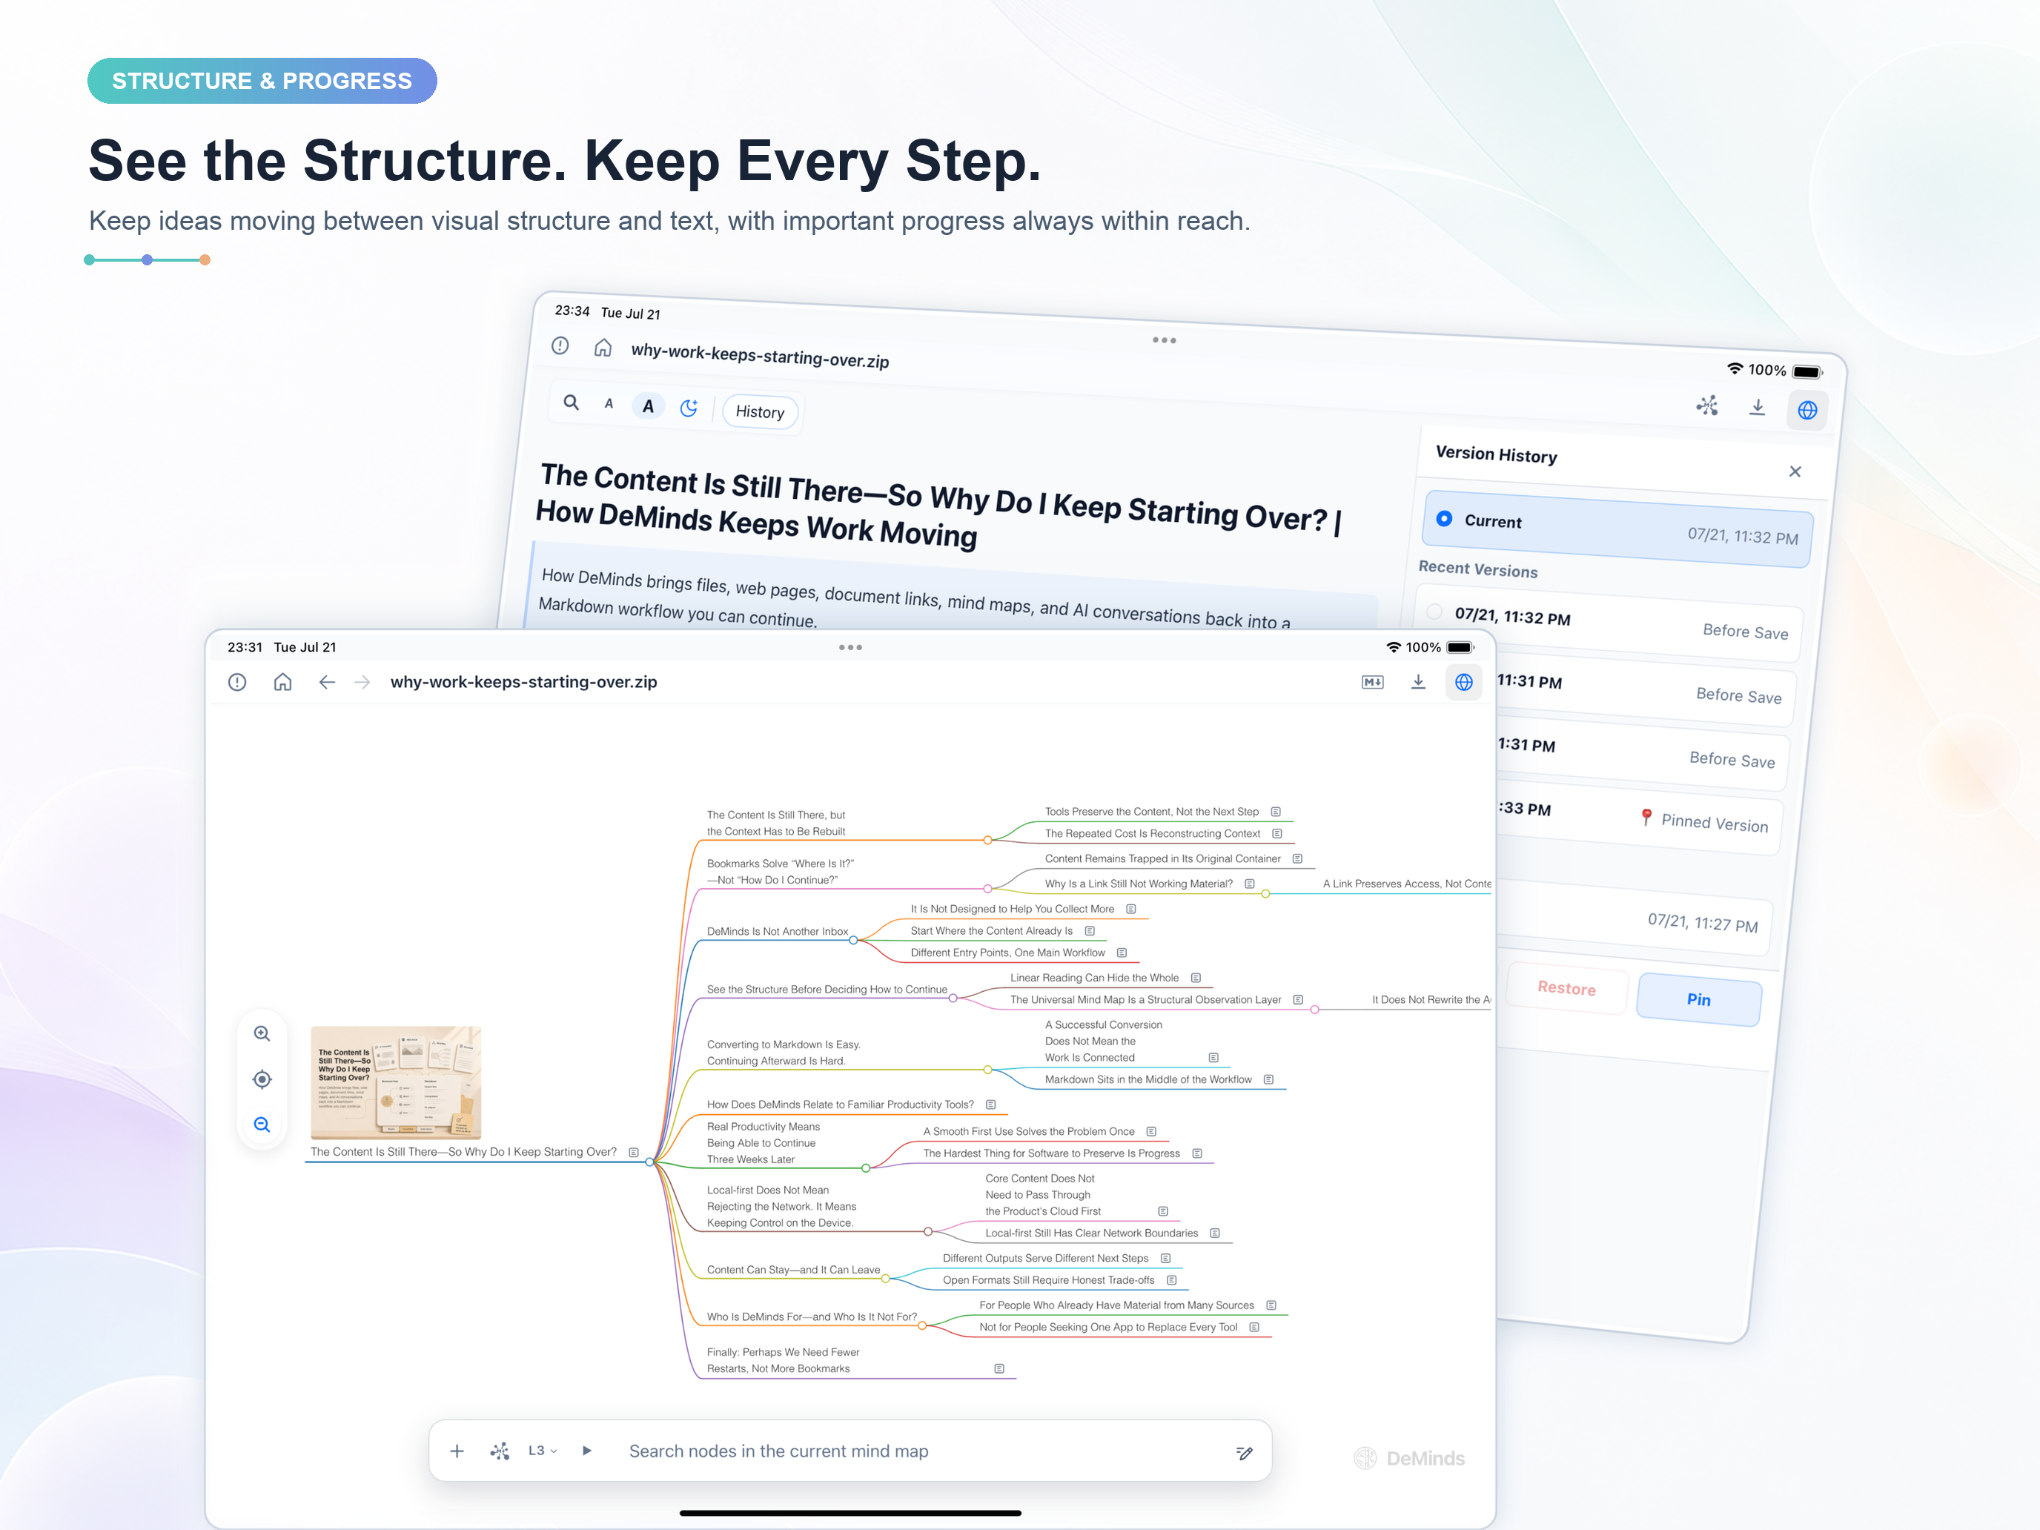Collapse the 'Content Is Still There, but' branch
The width and height of the screenshot is (2040, 1530).
[987, 840]
